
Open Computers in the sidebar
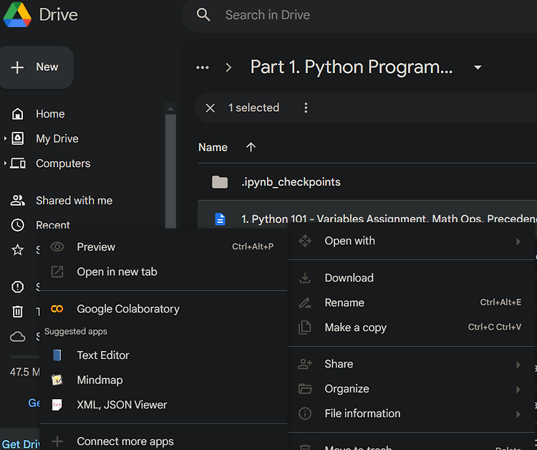click(63, 163)
